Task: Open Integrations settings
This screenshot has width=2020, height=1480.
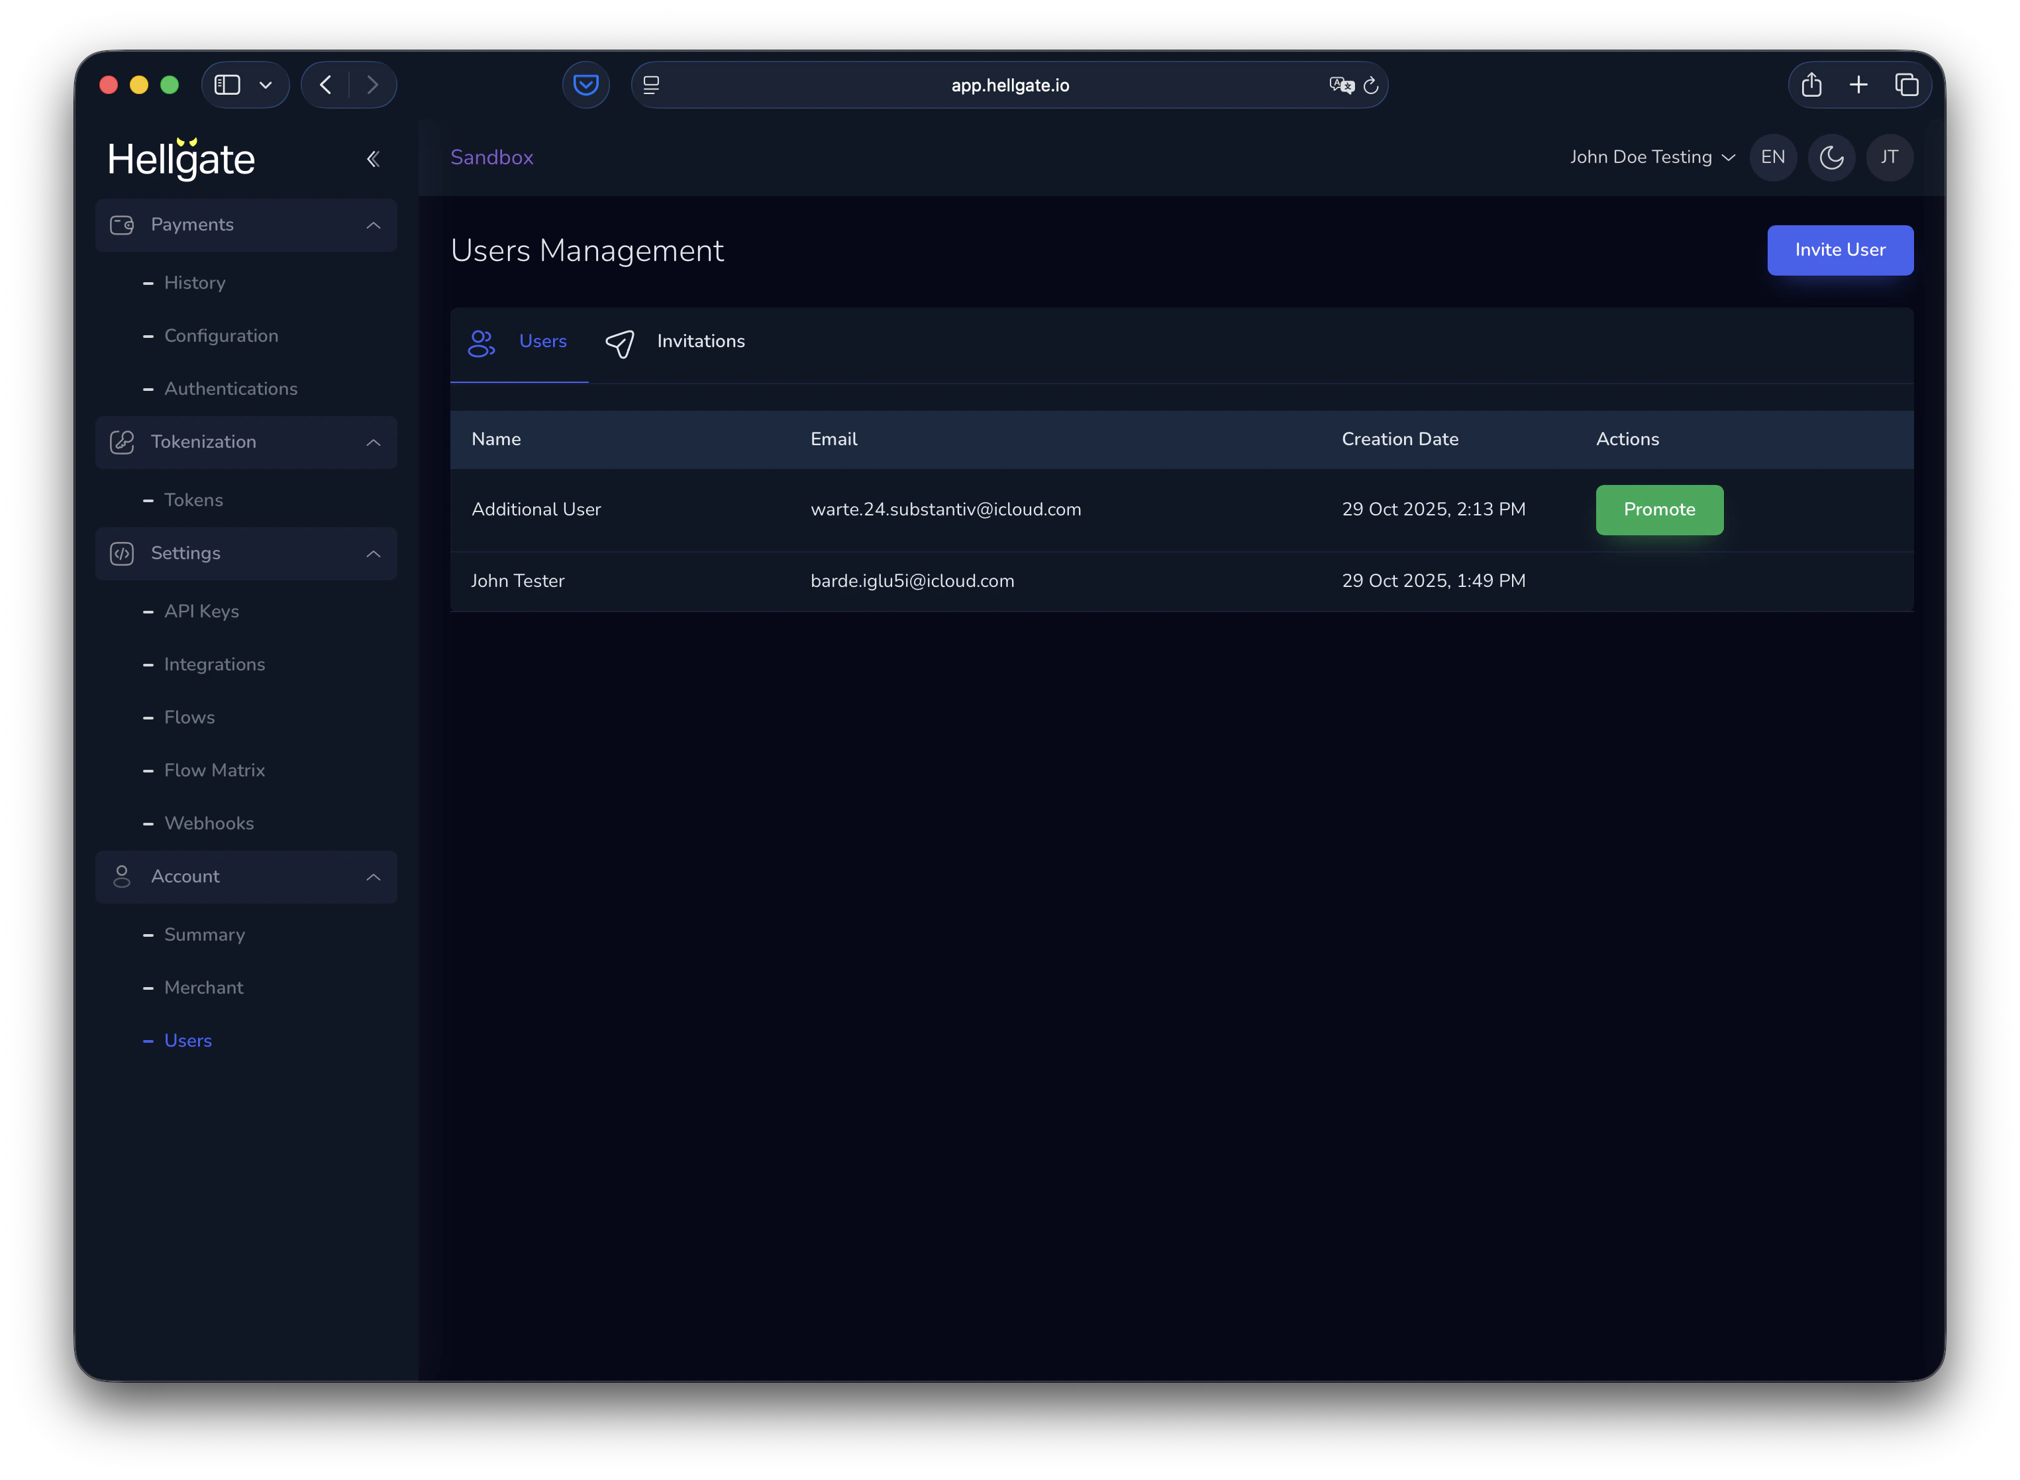Action: (x=215, y=664)
